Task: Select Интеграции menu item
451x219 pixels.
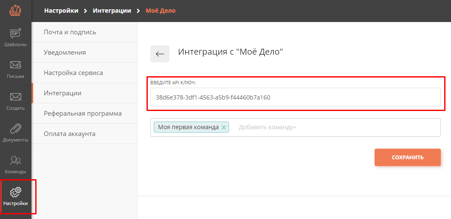Action: click(84, 93)
